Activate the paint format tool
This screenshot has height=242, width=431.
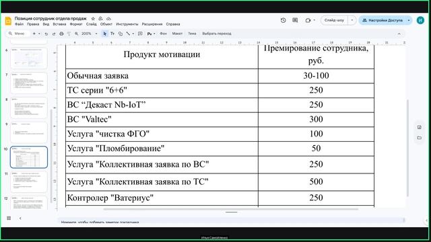(69, 34)
